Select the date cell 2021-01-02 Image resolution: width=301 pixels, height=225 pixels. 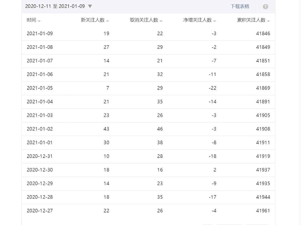(x=40, y=129)
